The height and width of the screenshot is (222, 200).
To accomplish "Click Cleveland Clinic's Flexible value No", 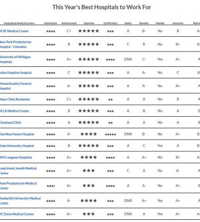I will point(160,123).
